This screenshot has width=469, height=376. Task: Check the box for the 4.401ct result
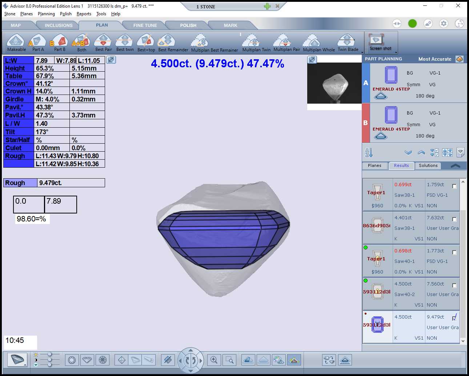454,219
